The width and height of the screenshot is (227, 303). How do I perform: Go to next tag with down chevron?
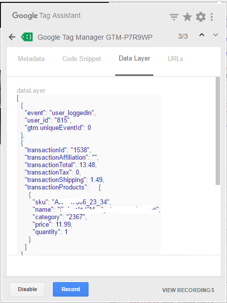pos(216,35)
